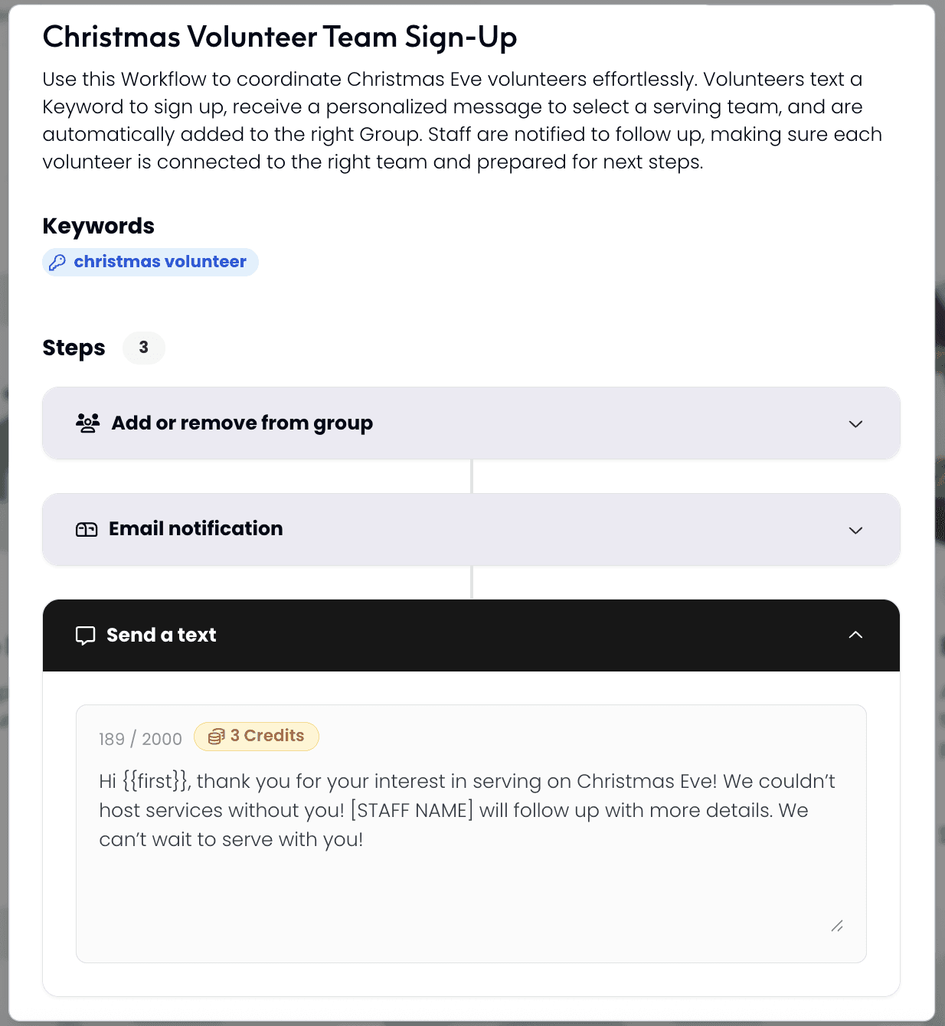Expand the Add or remove from group step
The height and width of the screenshot is (1026, 945).
(857, 423)
